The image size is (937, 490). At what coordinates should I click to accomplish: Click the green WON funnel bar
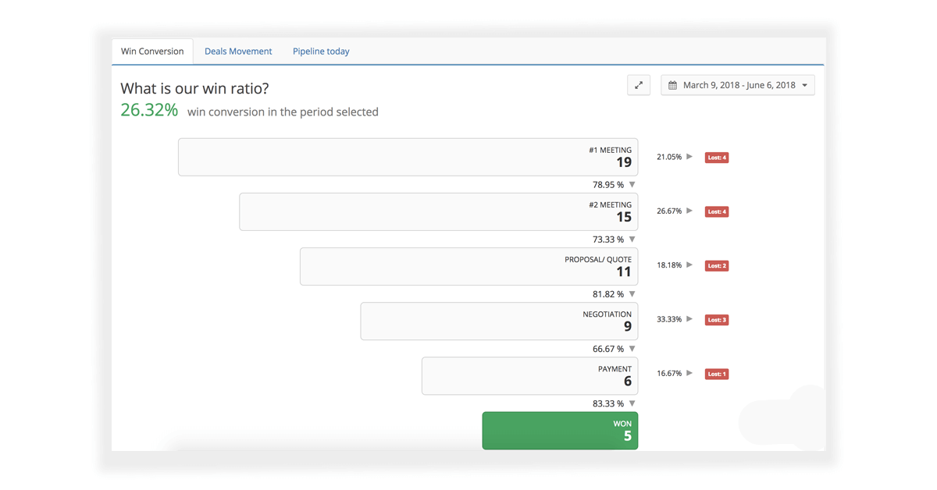(560, 431)
